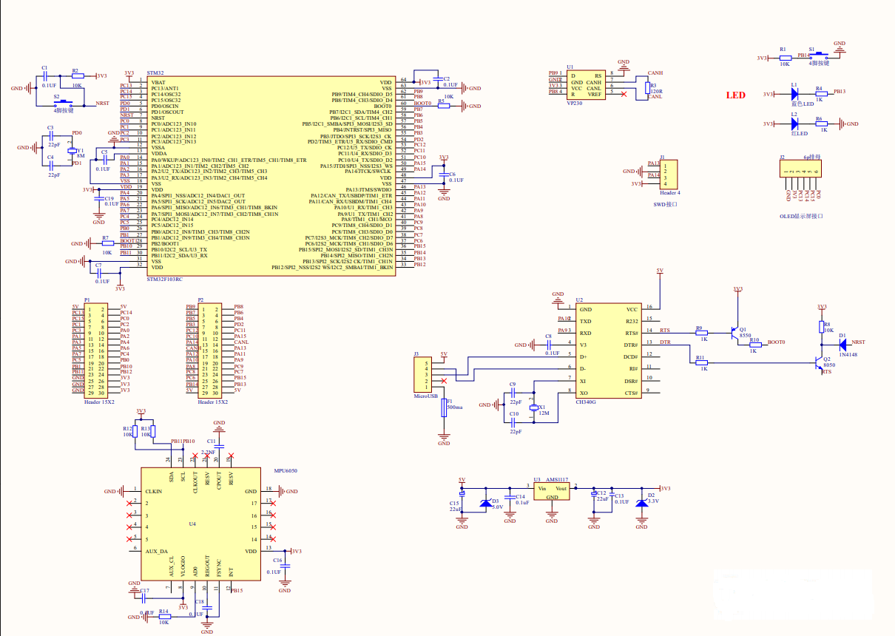Viewport: 895px width, 636px height.
Task: Select the J3 MicroUSB connector body
Action: pyautogui.click(x=422, y=375)
